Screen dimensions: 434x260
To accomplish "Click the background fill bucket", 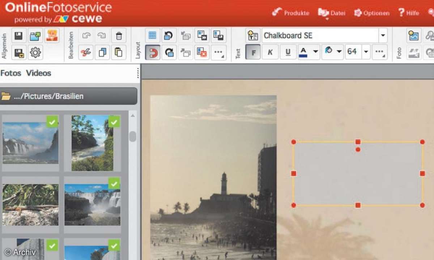I will coord(328,52).
